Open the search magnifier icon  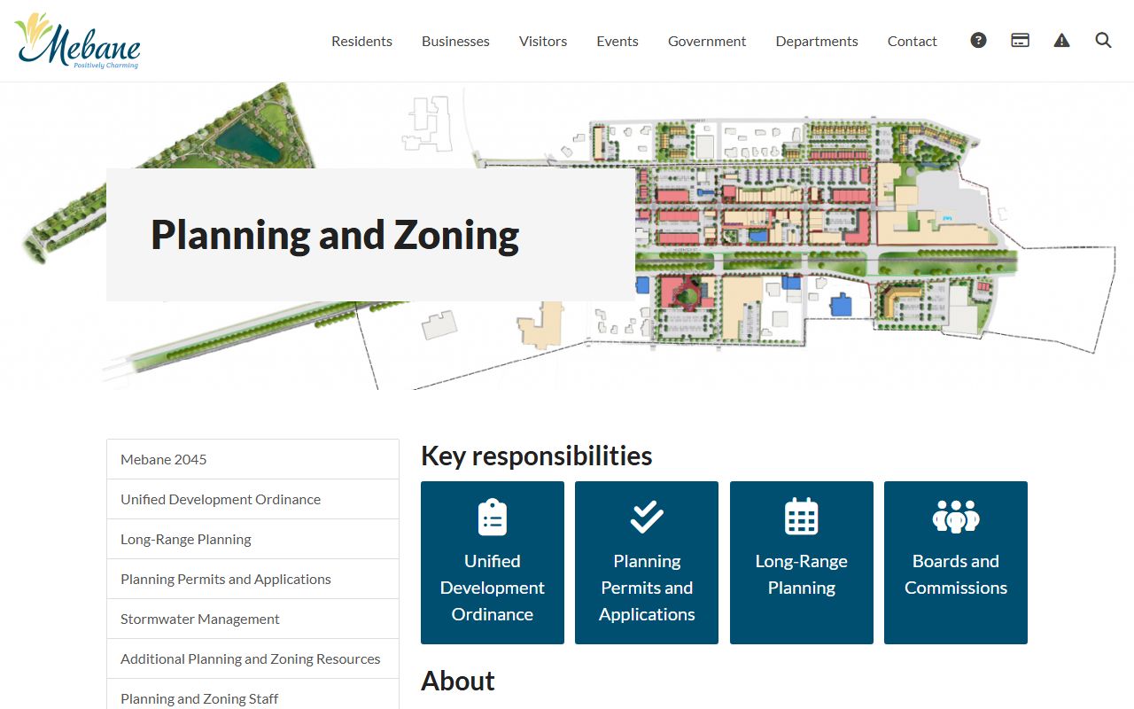pyautogui.click(x=1103, y=40)
